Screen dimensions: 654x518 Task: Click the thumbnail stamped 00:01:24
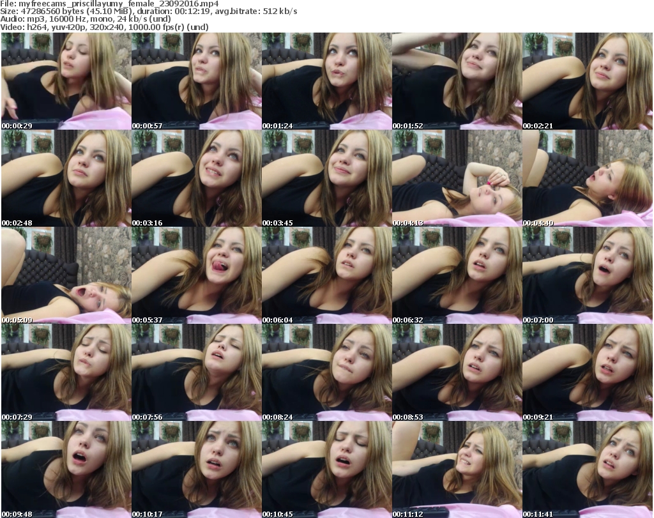pyautogui.click(x=326, y=81)
